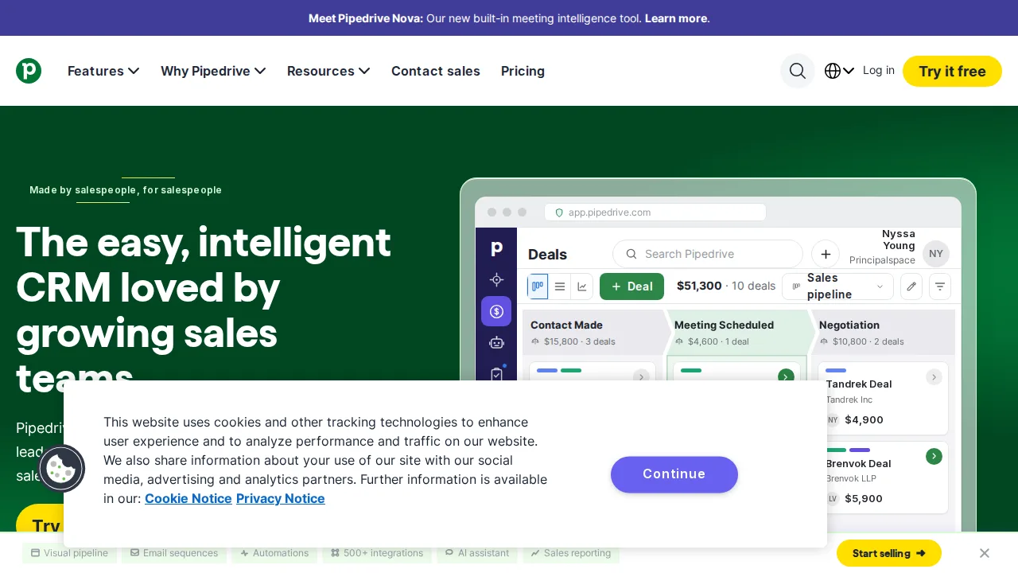
Task: Select the Negotiation stage header
Action: coord(883,333)
